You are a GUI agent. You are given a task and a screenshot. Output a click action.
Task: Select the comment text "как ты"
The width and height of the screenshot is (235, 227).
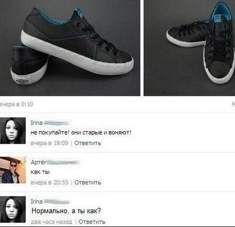pos(40,172)
